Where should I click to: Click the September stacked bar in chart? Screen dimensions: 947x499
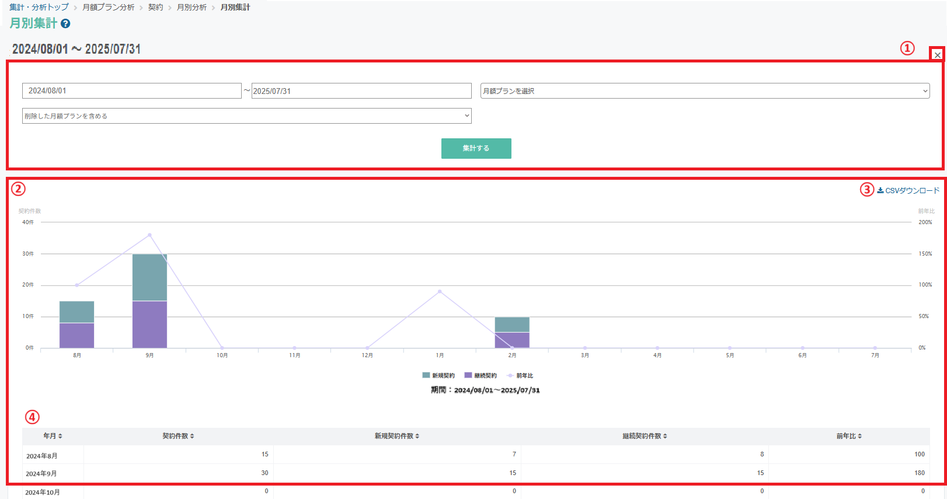[x=149, y=301]
